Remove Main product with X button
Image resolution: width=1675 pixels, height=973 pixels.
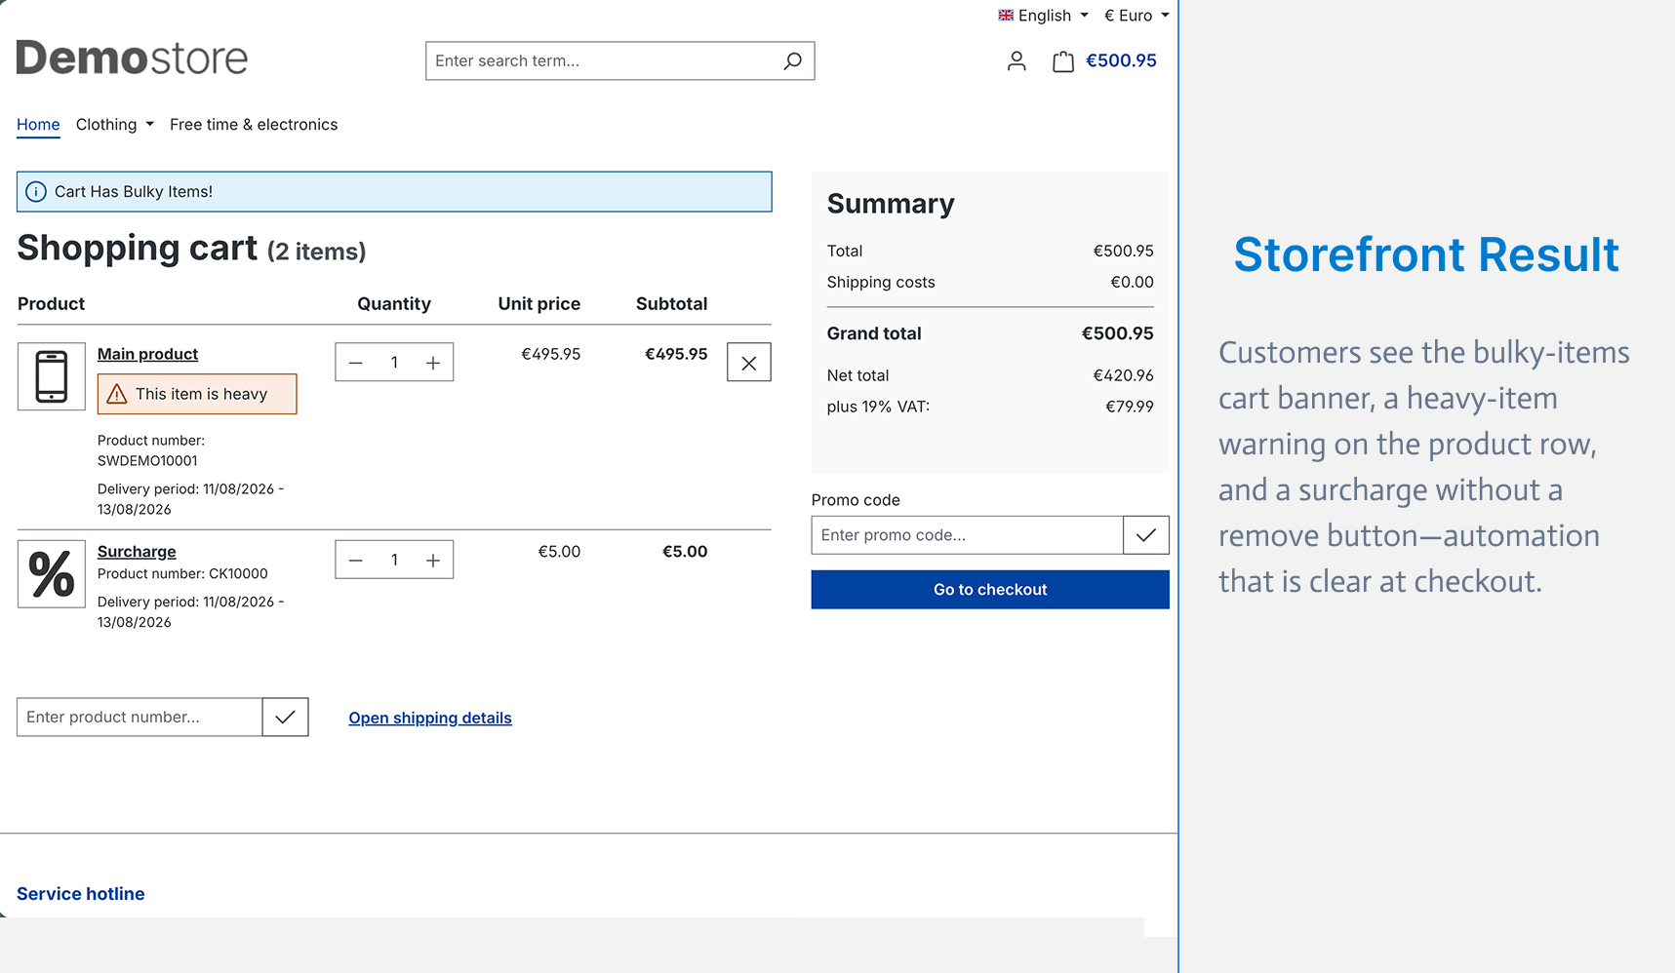pyautogui.click(x=749, y=363)
